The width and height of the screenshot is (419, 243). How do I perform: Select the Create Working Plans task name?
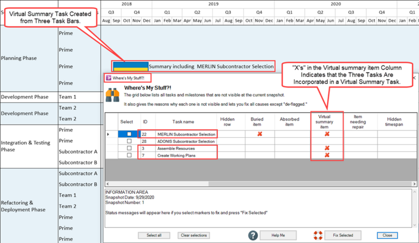click(177, 156)
